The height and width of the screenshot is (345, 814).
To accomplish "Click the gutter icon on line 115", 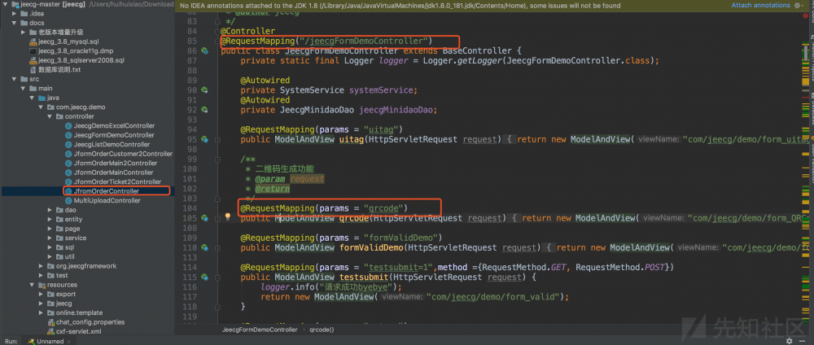I will click(x=204, y=277).
